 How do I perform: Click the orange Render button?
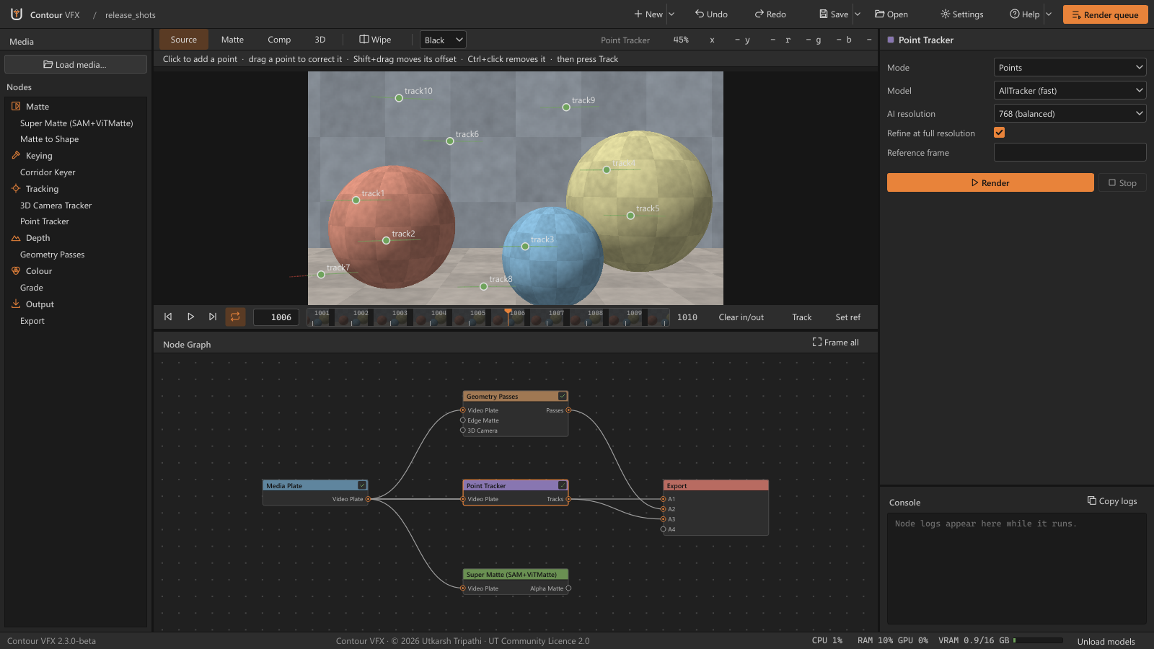click(990, 182)
